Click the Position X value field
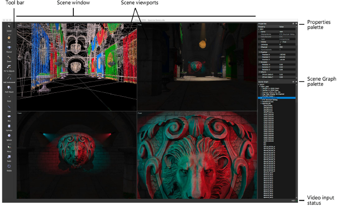This screenshot has width=339, height=212. pos(287,55)
